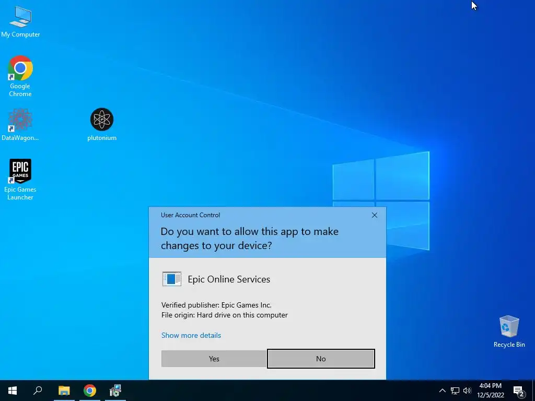Select the DataWagon desktop shortcut
535x401 pixels.
[x=20, y=124]
